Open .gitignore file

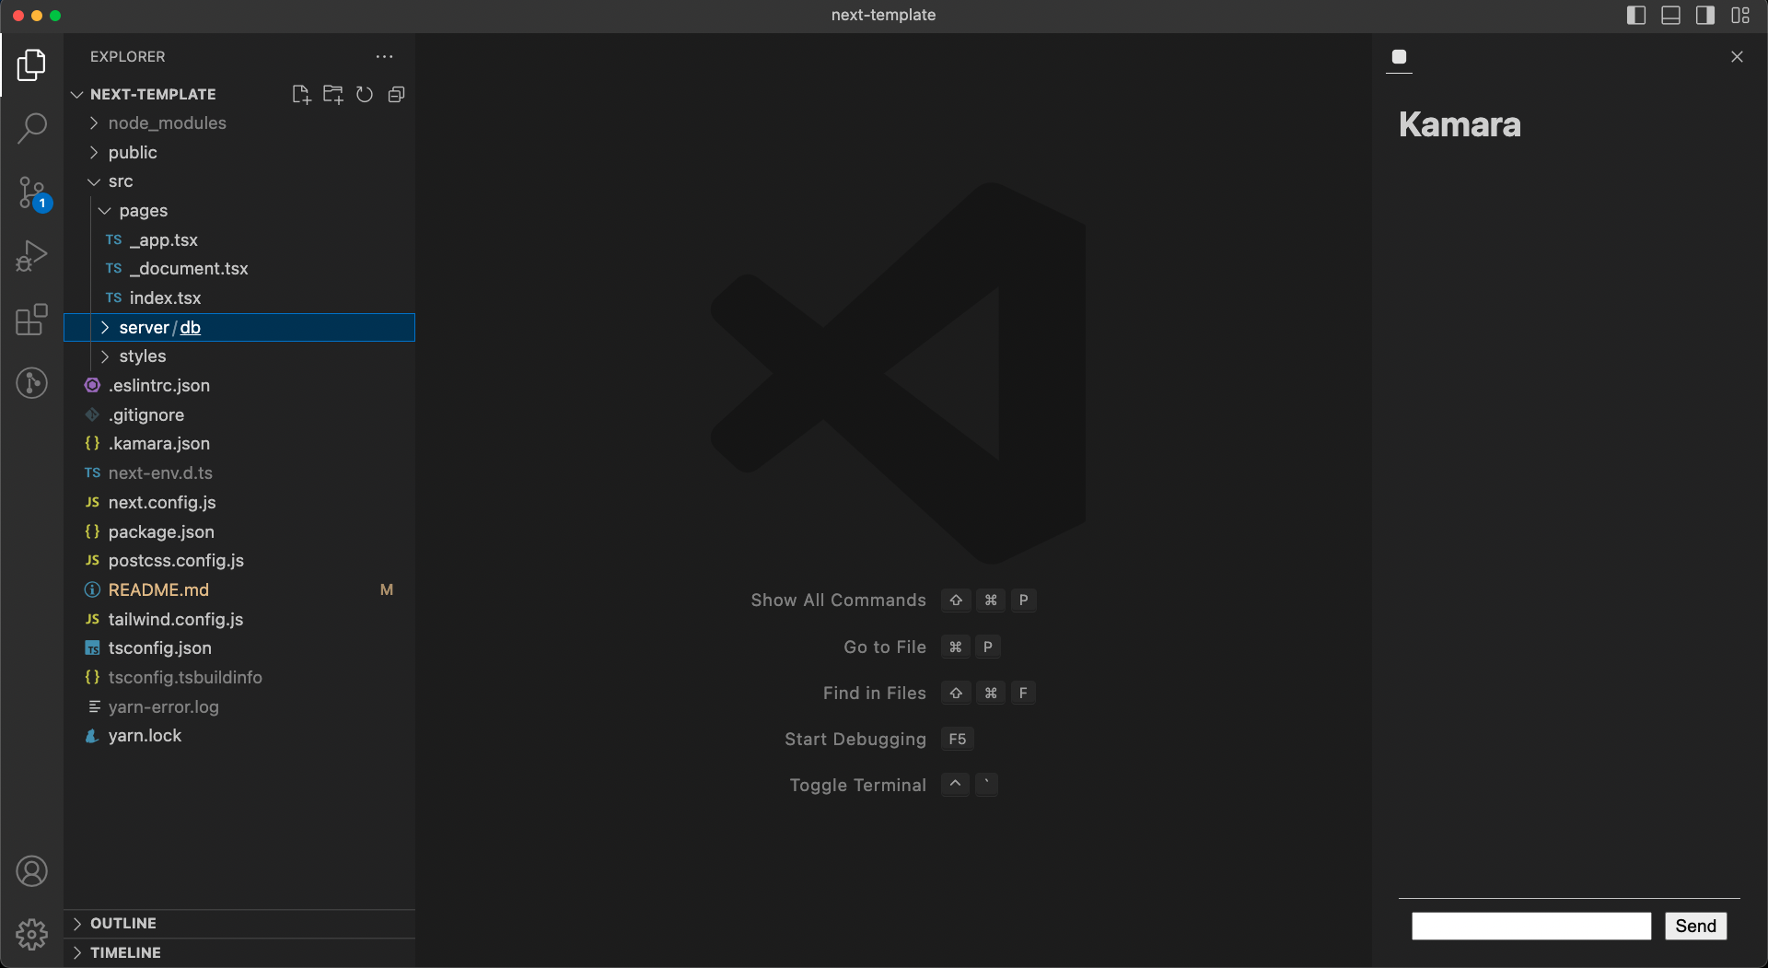tap(238, 414)
